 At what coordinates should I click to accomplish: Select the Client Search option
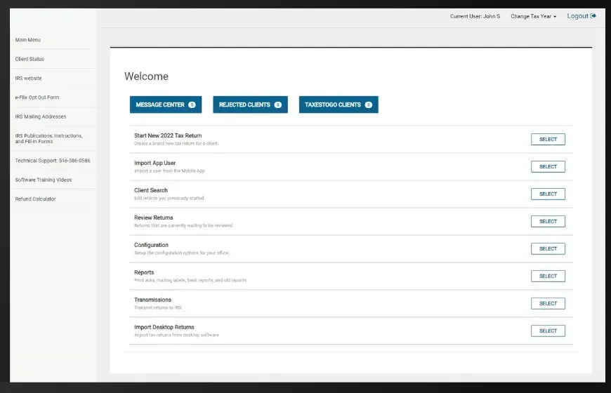(548, 194)
